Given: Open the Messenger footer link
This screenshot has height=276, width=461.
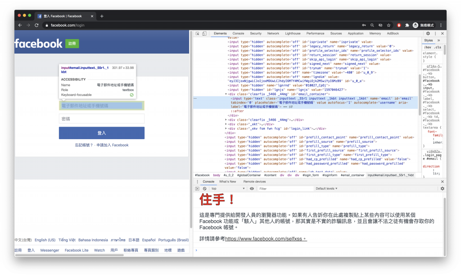Looking at the screenshot, I should 50,250.
